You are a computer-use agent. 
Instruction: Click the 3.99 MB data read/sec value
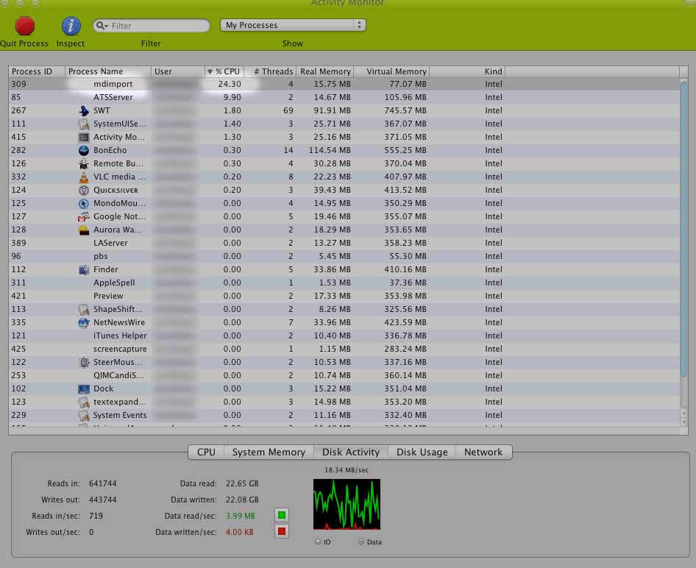pyautogui.click(x=240, y=516)
